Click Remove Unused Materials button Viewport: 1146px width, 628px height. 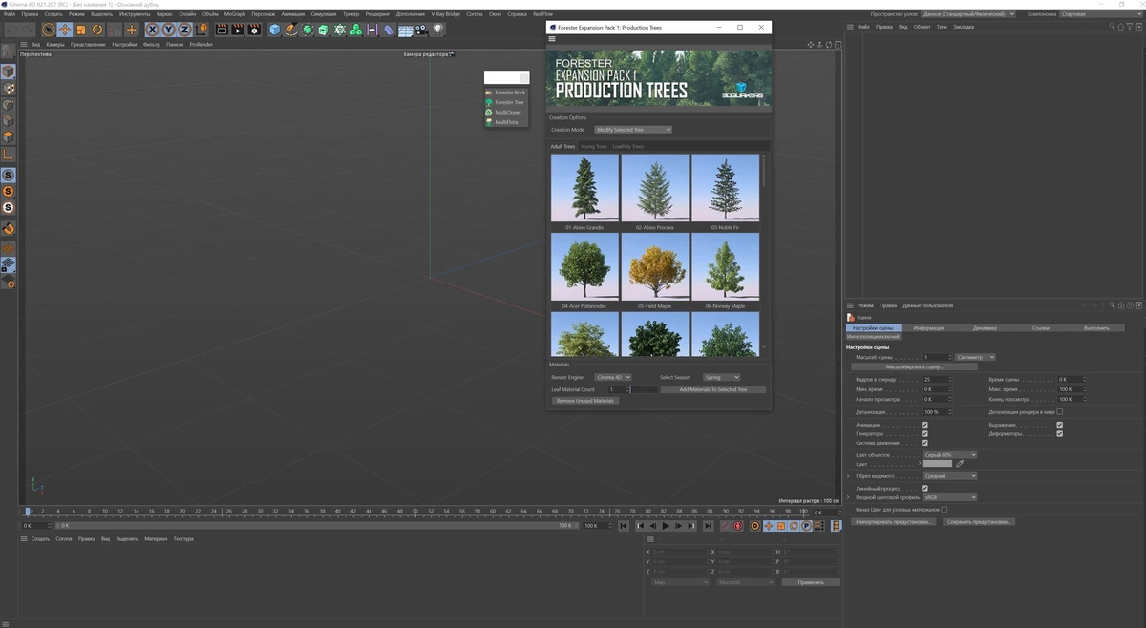585,401
